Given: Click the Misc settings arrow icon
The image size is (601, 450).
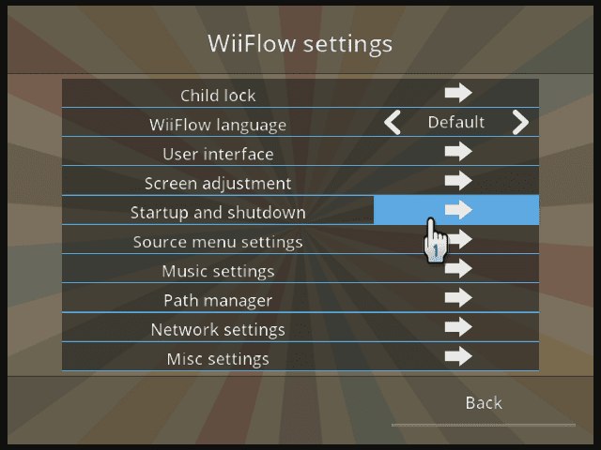Looking at the screenshot, I should (457, 356).
